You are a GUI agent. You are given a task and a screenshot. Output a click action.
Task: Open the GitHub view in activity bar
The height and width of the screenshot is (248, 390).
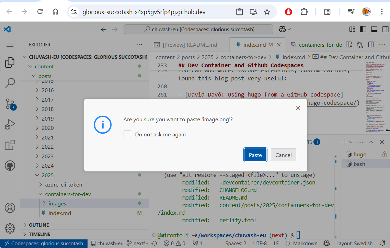pos(10,166)
